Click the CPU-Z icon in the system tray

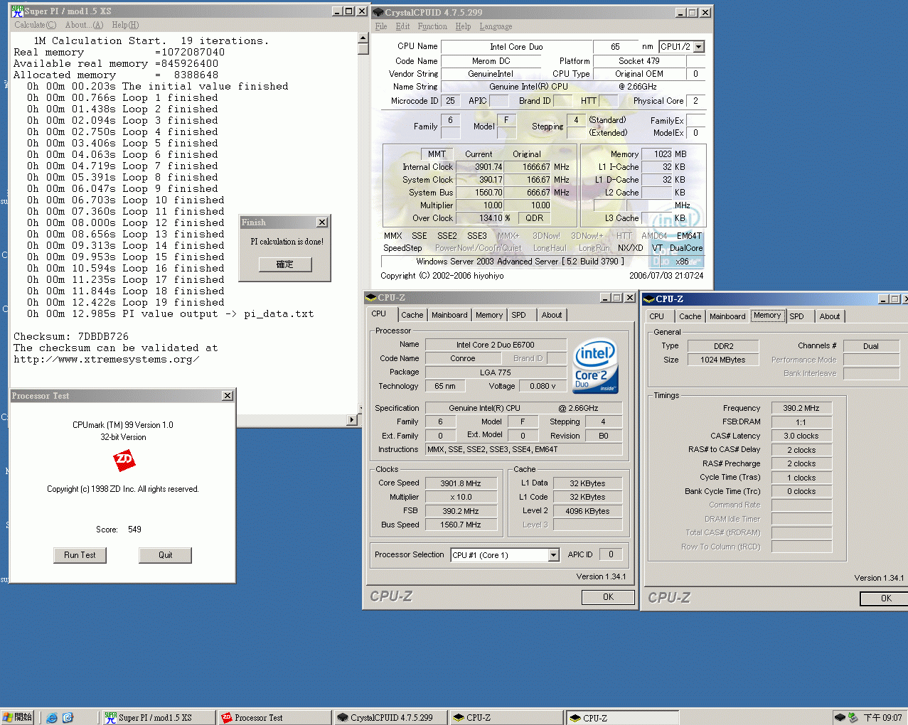840,718
